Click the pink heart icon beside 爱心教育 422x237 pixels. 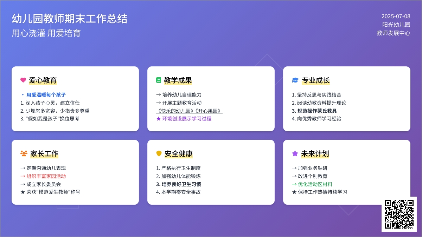tap(23, 80)
